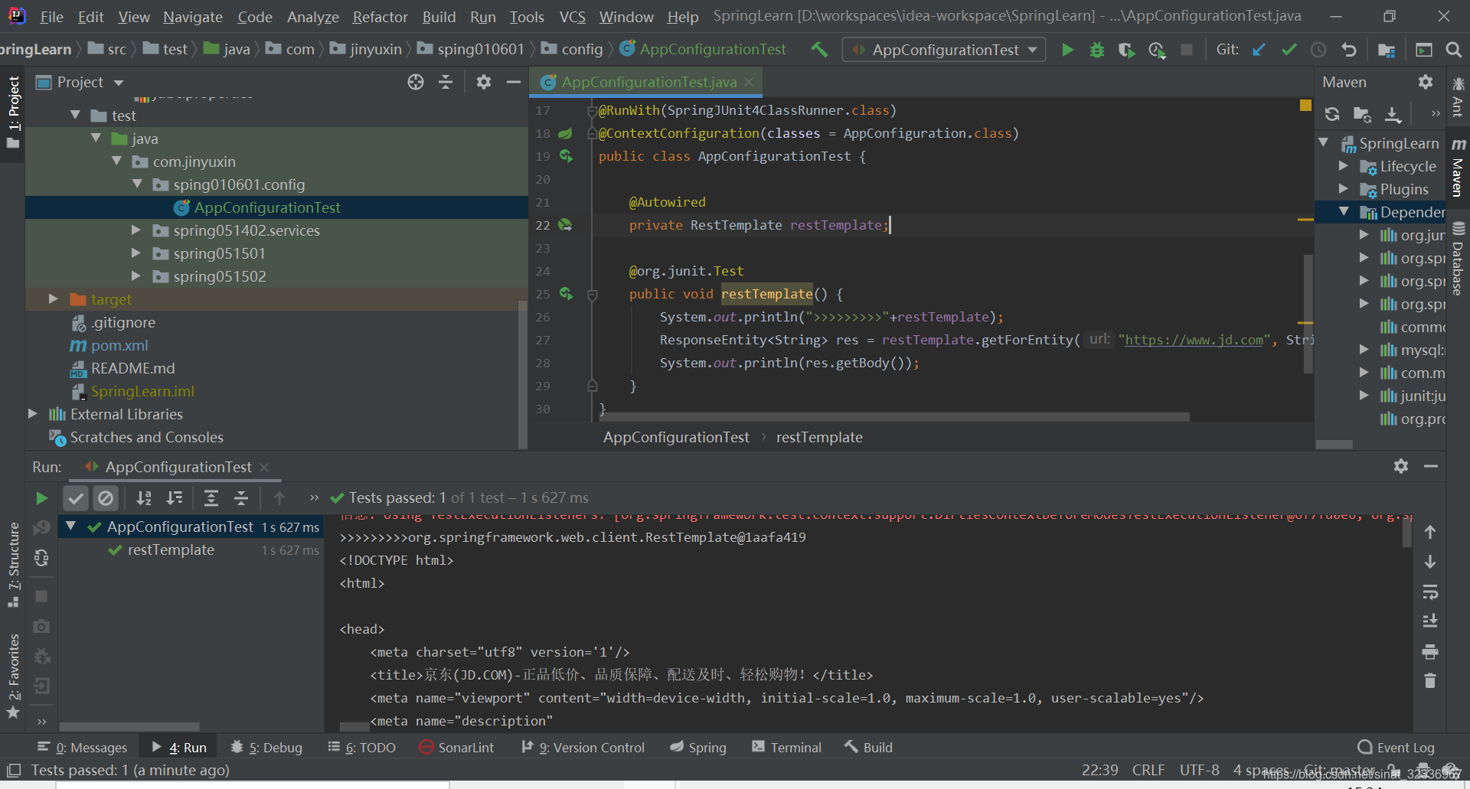Screen dimensions: 1470x789
Task: Click the editor horizontal scrollbar
Action: click(894, 417)
